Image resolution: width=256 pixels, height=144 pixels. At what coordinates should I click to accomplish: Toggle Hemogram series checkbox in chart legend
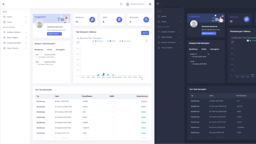point(120,41)
